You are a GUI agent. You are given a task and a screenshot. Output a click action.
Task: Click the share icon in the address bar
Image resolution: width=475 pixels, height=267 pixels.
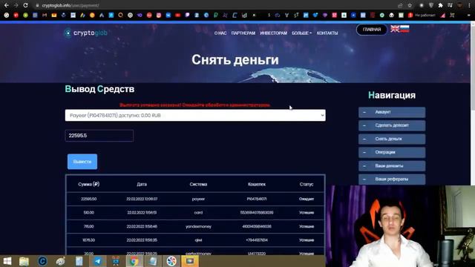(x=400, y=5)
